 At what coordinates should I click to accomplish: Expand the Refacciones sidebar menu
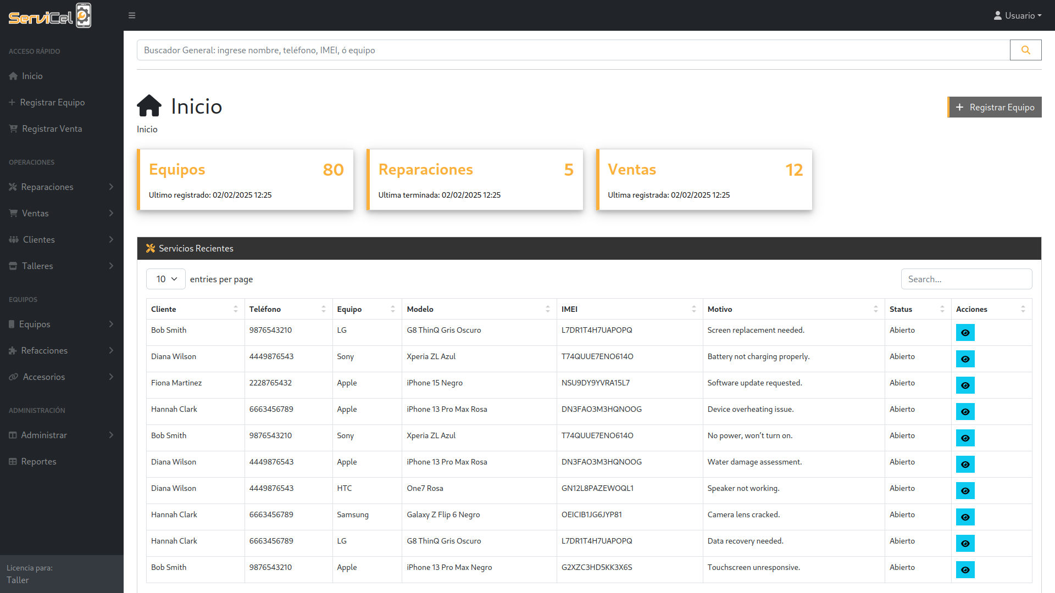(x=62, y=350)
